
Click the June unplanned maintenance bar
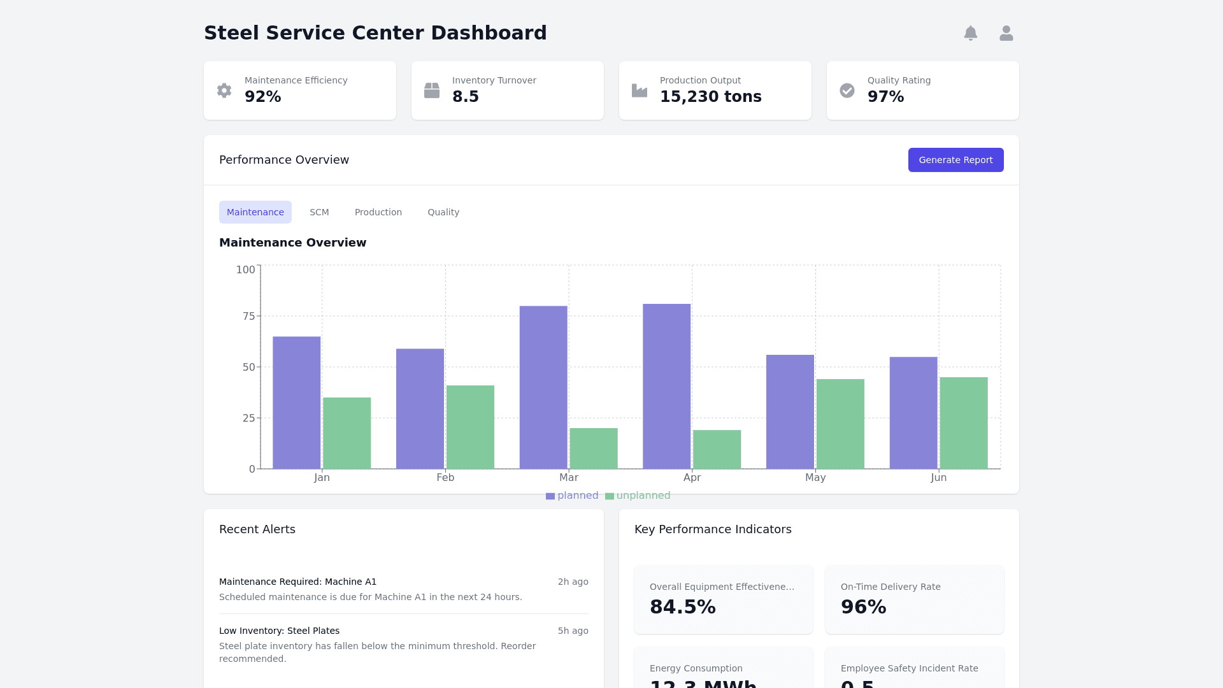click(964, 423)
